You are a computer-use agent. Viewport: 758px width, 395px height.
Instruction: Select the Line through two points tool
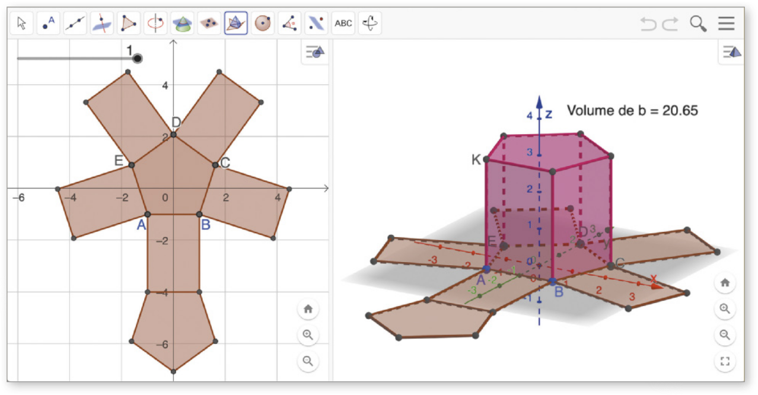coord(75,23)
